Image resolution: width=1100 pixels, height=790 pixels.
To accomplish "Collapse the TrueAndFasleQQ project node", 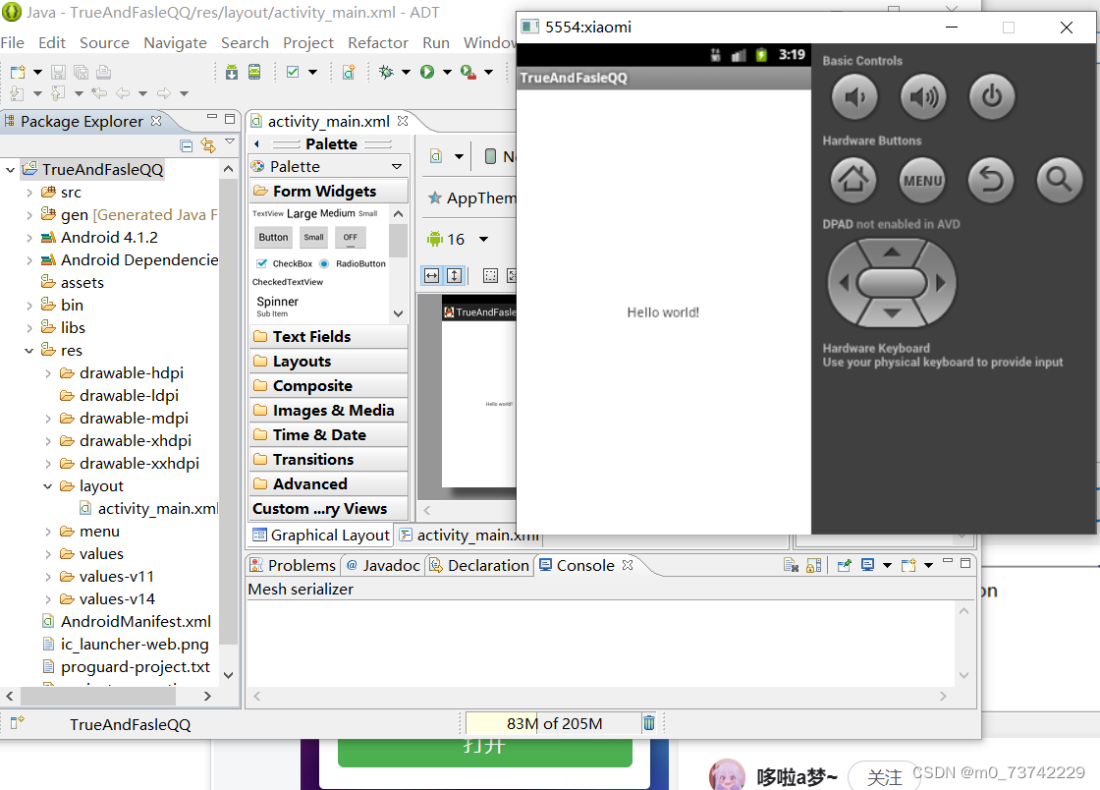I will point(11,170).
